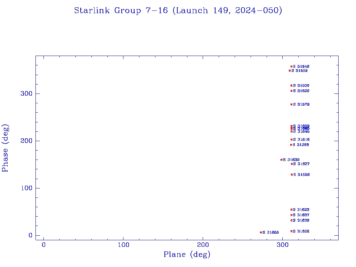Click the '100' tick on Plane axis

[x=123, y=245]
